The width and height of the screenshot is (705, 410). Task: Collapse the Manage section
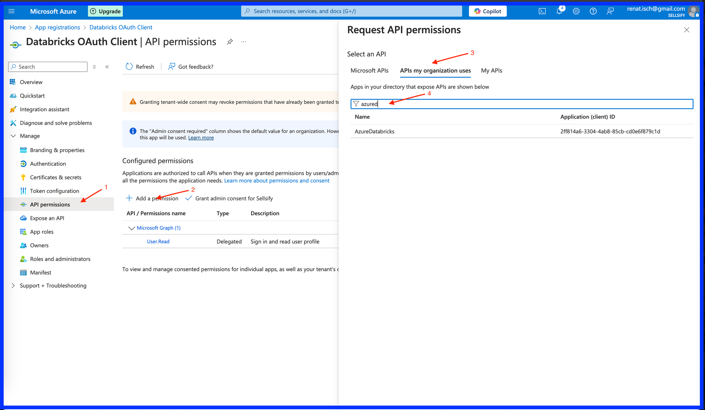click(x=13, y=136)
